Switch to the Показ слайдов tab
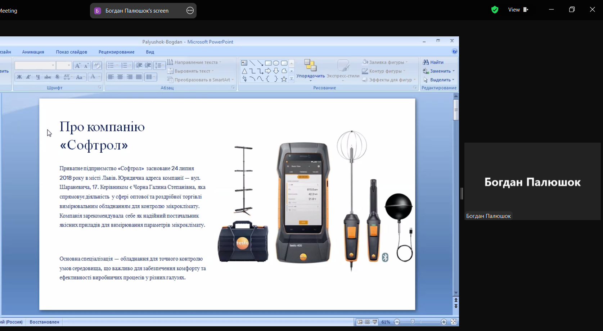This screenshot has height=331, width=603. [72, 52]
